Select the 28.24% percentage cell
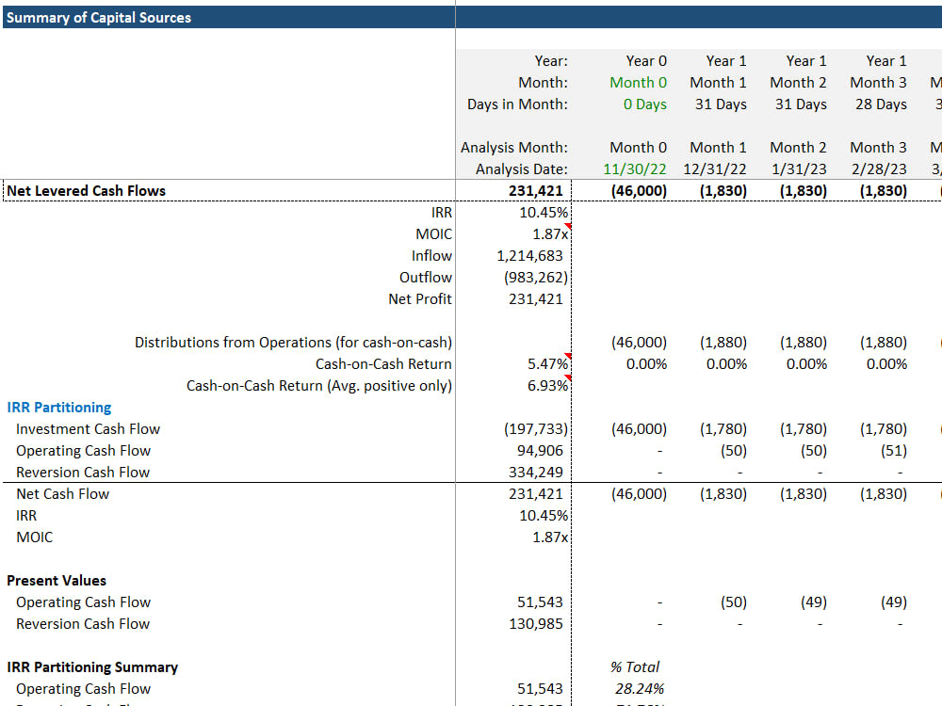 640,689
